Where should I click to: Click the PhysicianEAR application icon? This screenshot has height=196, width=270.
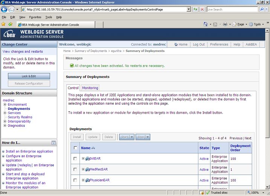87,180
